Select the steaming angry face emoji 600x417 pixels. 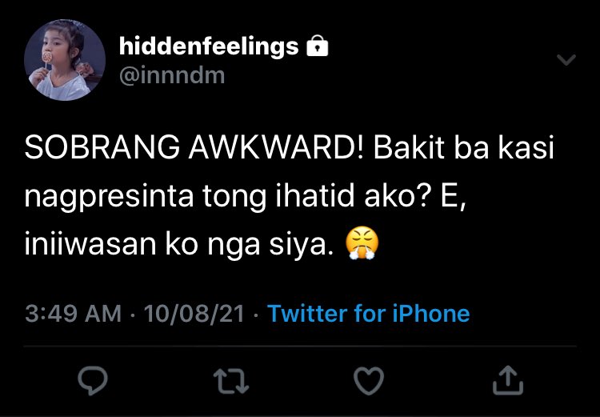[x=362, y=243]
